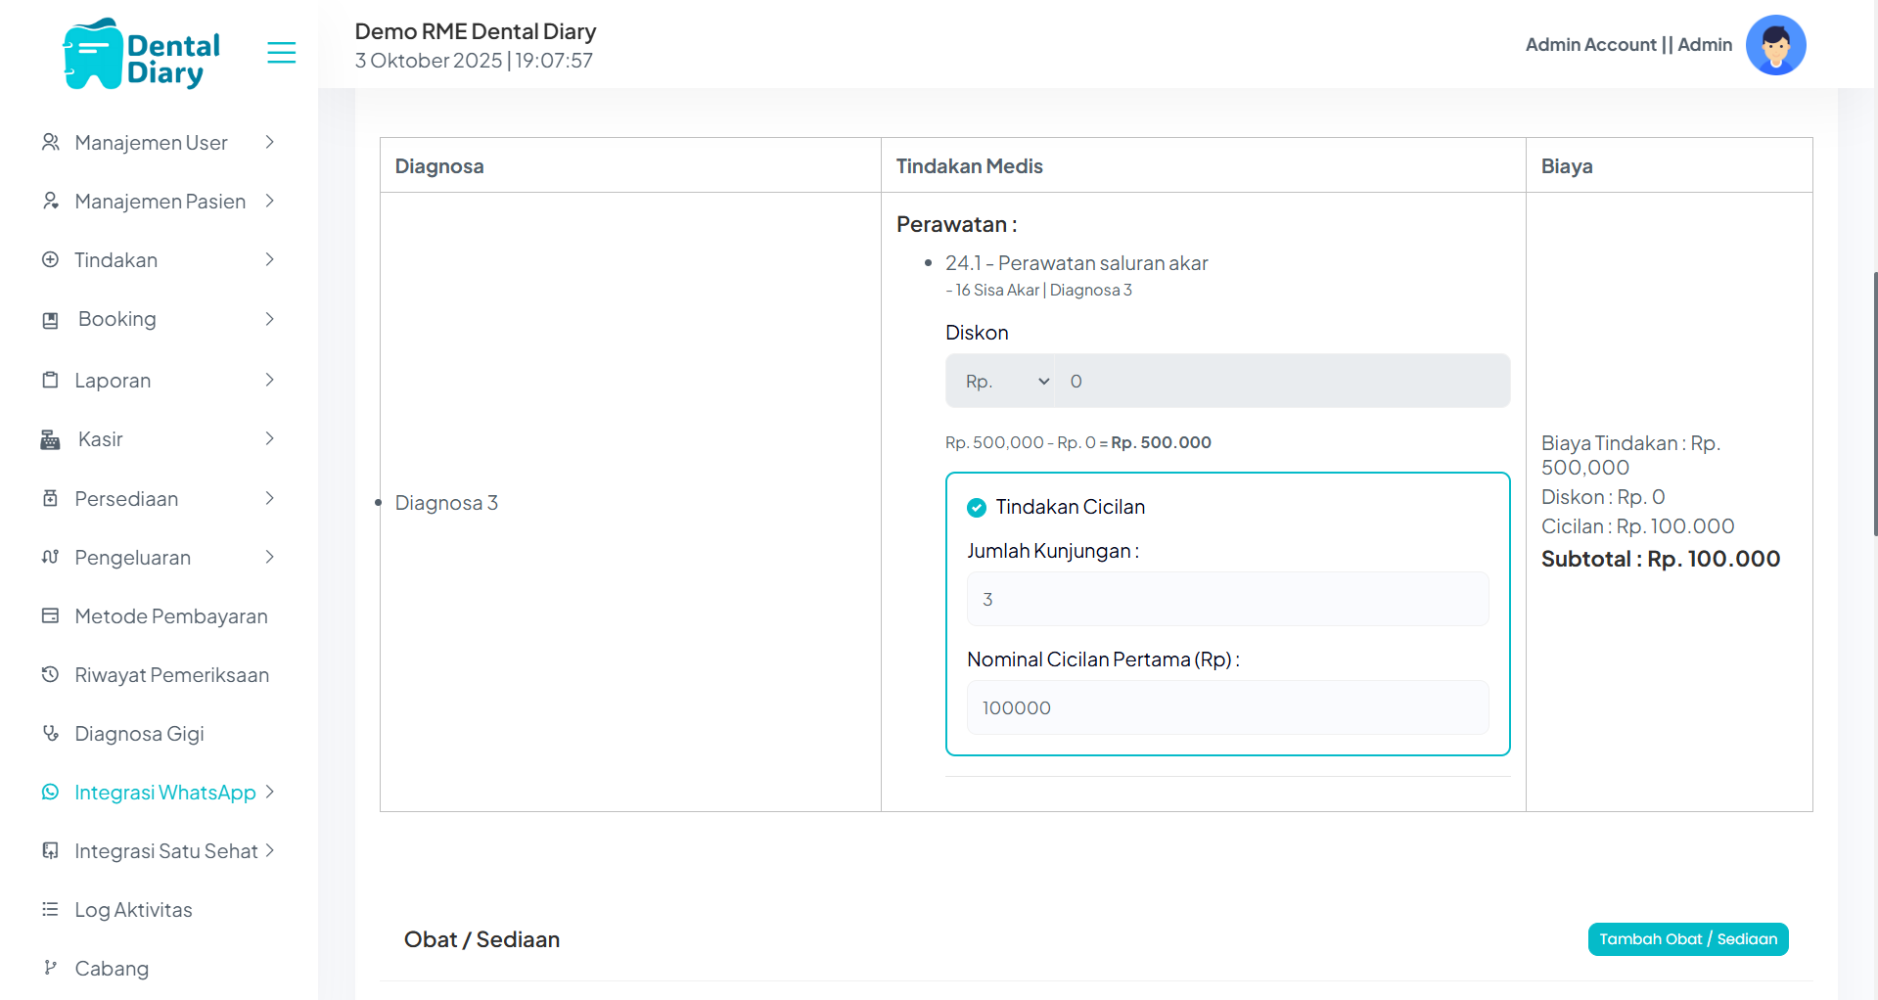This screenshot has width=1878, height=1000.
Task: Click 24.1 - Perawatan saluran akar text
Action: (1076, 263)
